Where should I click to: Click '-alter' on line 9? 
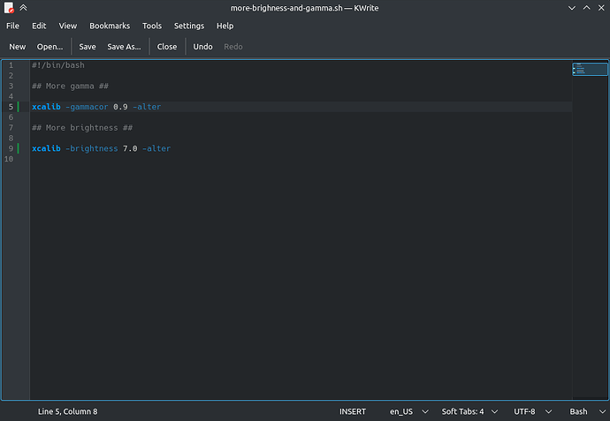coord(156,148)
